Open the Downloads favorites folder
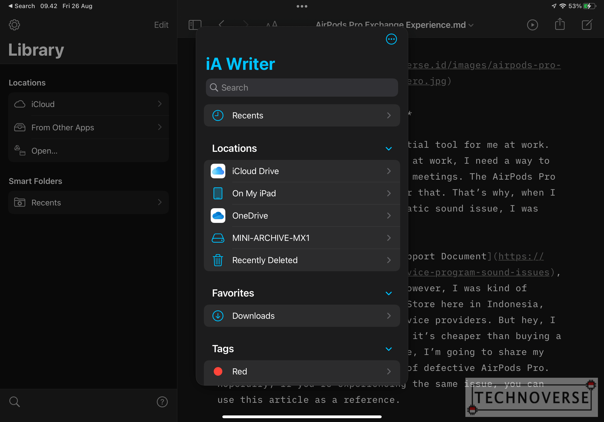 [x=302, y=316]
